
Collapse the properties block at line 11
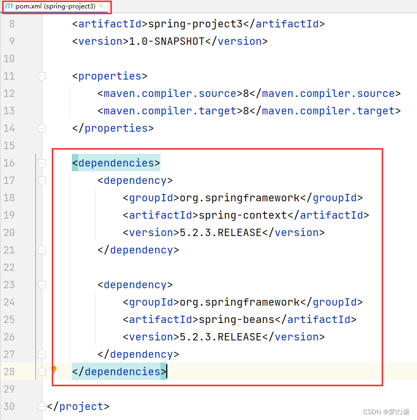tap(42, 76)
